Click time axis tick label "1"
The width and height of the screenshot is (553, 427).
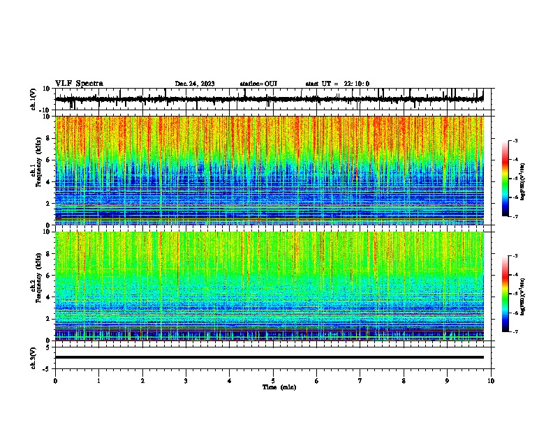click(x=98, y=381)
